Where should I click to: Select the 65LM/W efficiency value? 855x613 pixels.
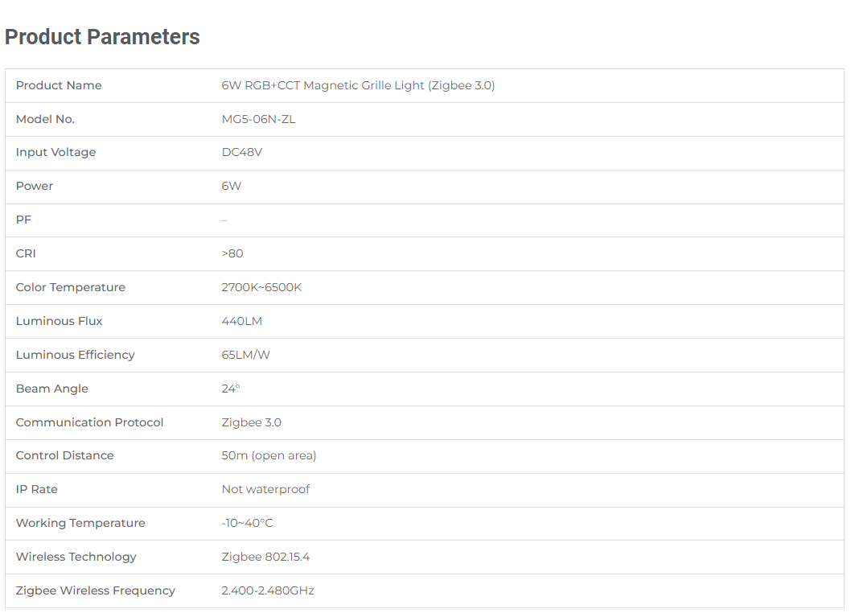point(245,355)
